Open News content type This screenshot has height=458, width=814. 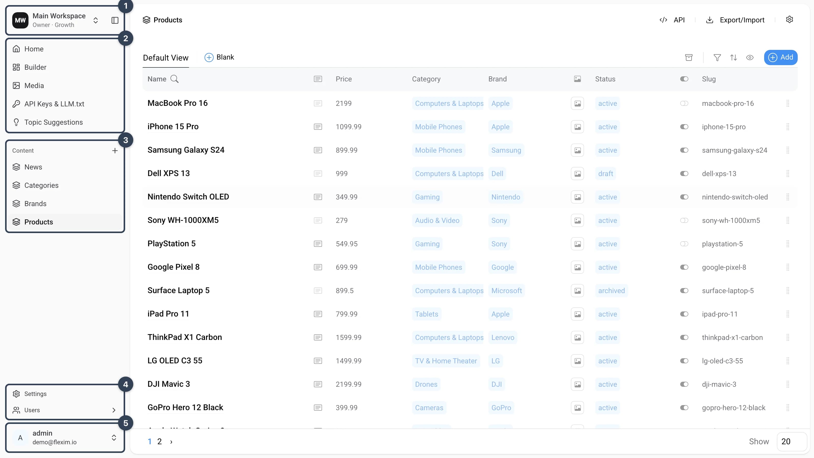click(65, 167)
